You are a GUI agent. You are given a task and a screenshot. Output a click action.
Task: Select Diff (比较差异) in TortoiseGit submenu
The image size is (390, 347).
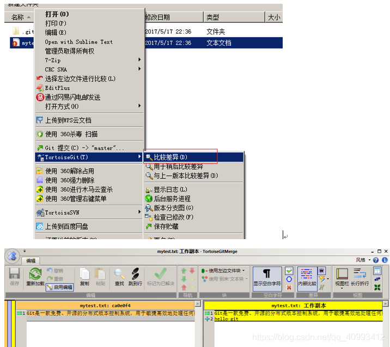pyautogui.click(x=194, y=157)
